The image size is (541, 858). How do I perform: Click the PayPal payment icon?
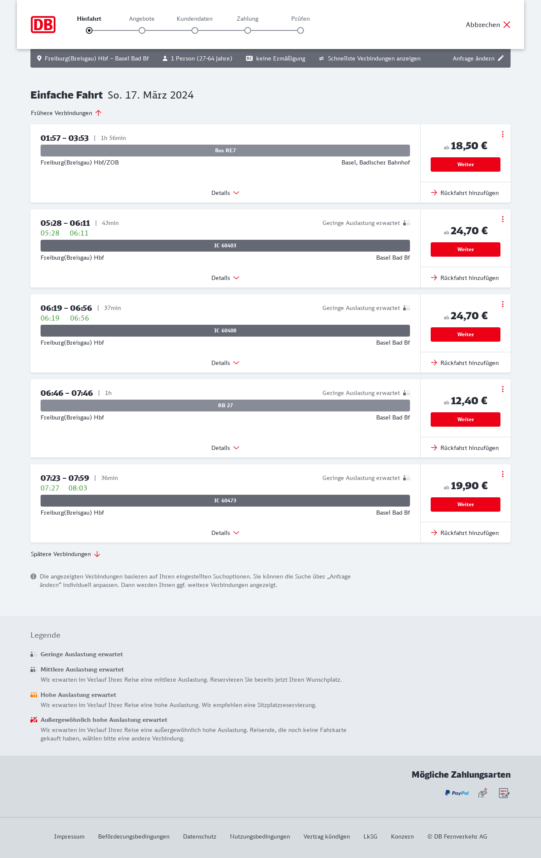click(457, 793)
